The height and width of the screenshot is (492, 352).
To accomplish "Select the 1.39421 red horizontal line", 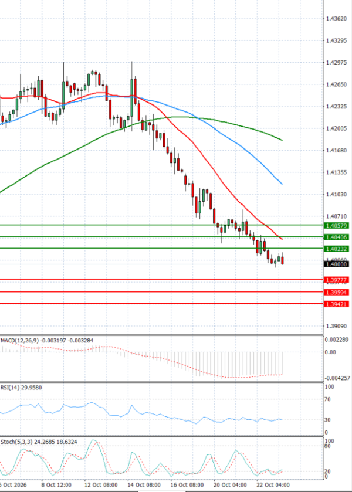I will point(161,303).
